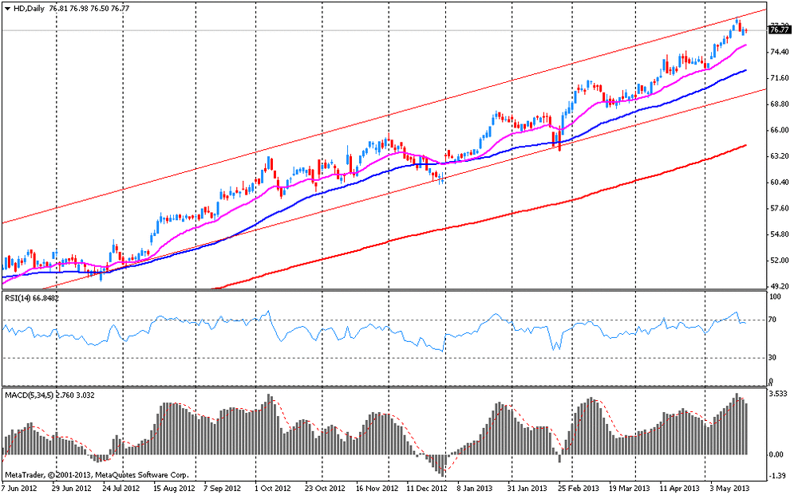Click the 23 Oct 2012 date label
The width and height of the screenshot is (798, 495).
325,489
